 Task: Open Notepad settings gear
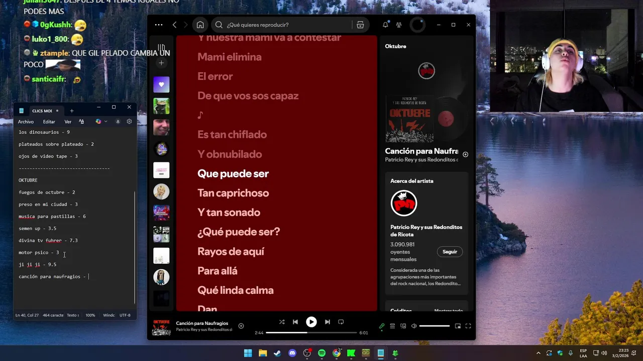(x=129, y=122)
